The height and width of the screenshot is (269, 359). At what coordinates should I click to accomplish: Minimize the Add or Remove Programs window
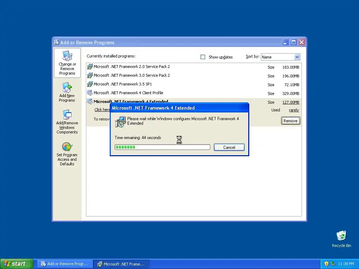[x=285, y=42]
